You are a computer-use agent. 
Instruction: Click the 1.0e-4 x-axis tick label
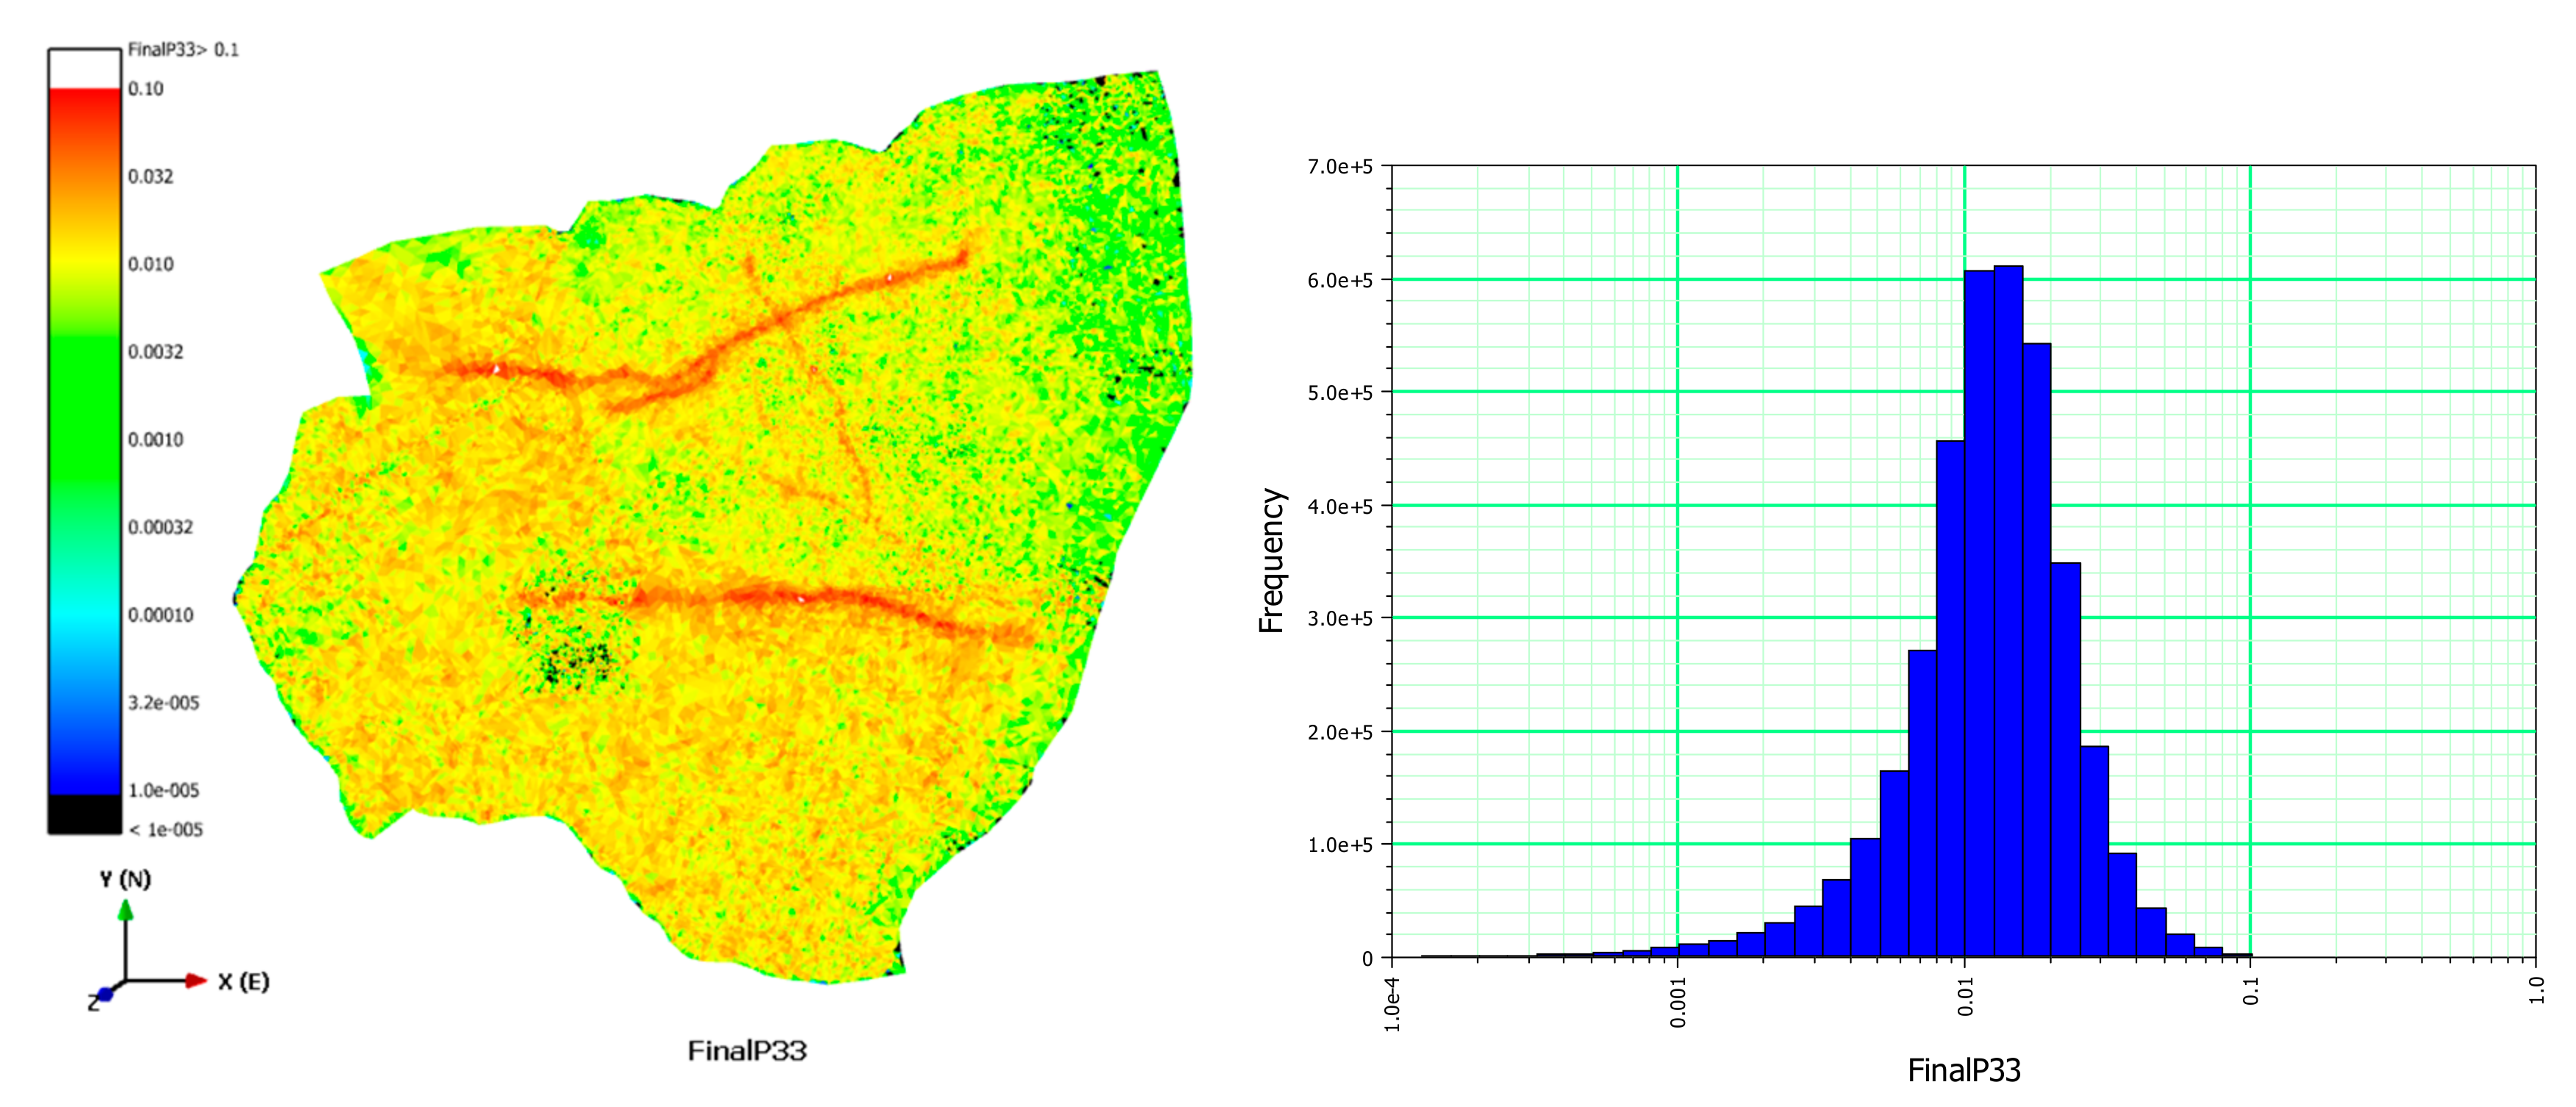click(1392, 1005)
